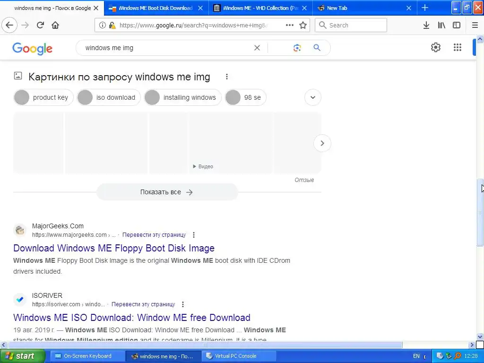
Task: Click the Google logo
Action: tap(33, 49)
